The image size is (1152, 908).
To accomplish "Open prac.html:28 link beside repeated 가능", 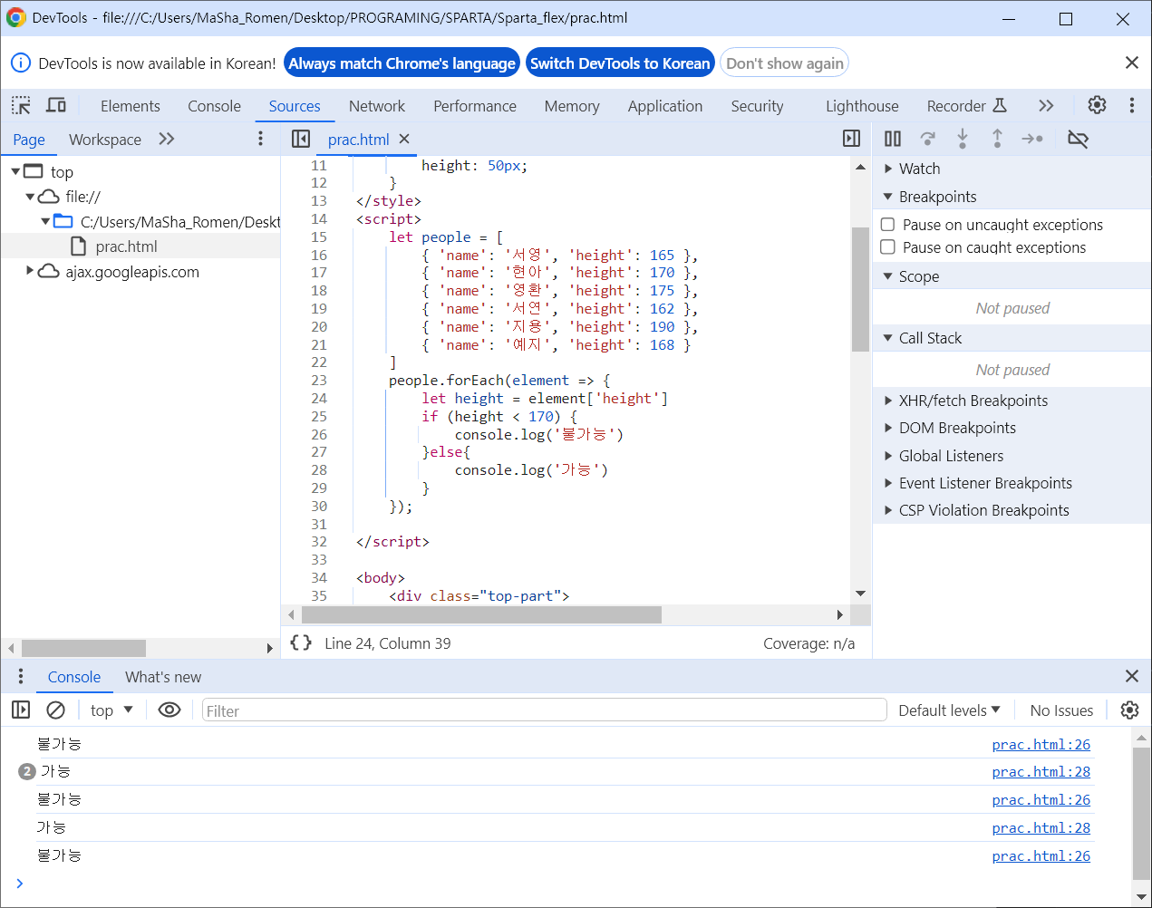I will [x=1041, y=771].
